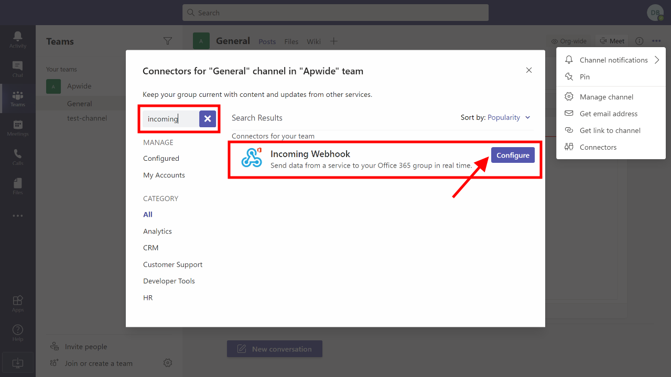Click the download desktop app icon

click(17, 362)
